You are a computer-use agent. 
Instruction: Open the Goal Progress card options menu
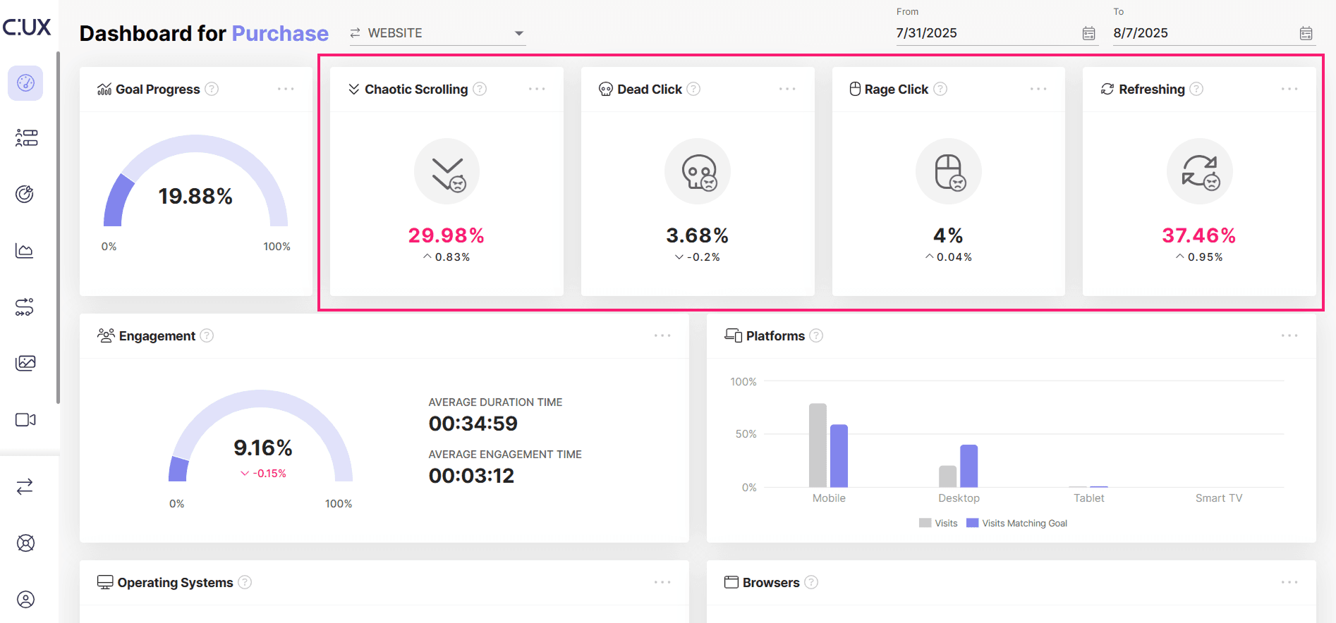tap(286, 89)
